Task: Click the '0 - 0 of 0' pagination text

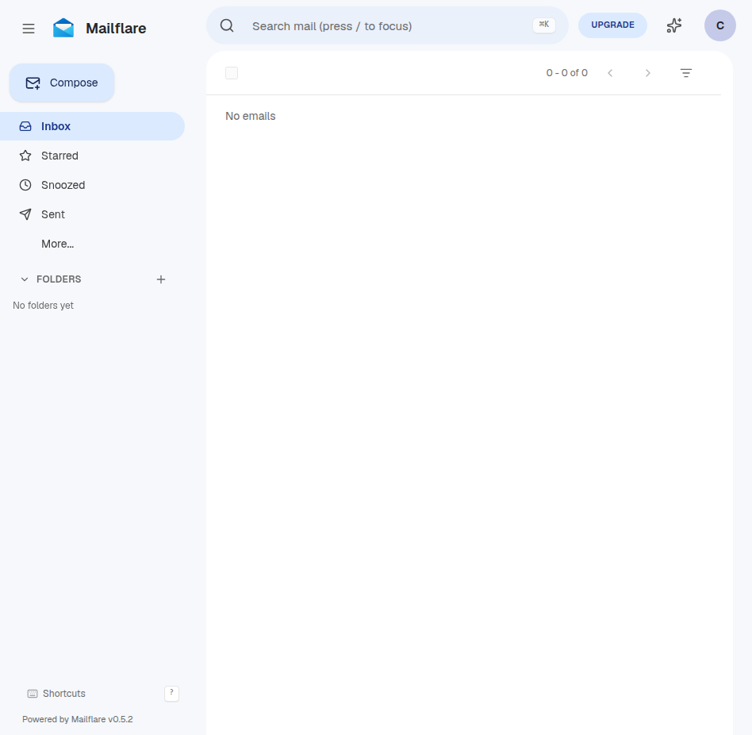Action: click(567, 73)
